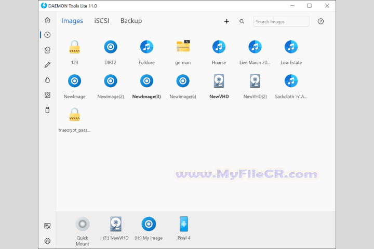Click the magnifier scan icon
The width and height of the screenshot is (374, 249).
[242, 21]
